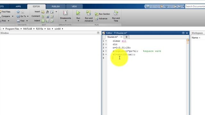
Task: Toggle breakpoint dash on line 3
Action: (x=106, y=48)
